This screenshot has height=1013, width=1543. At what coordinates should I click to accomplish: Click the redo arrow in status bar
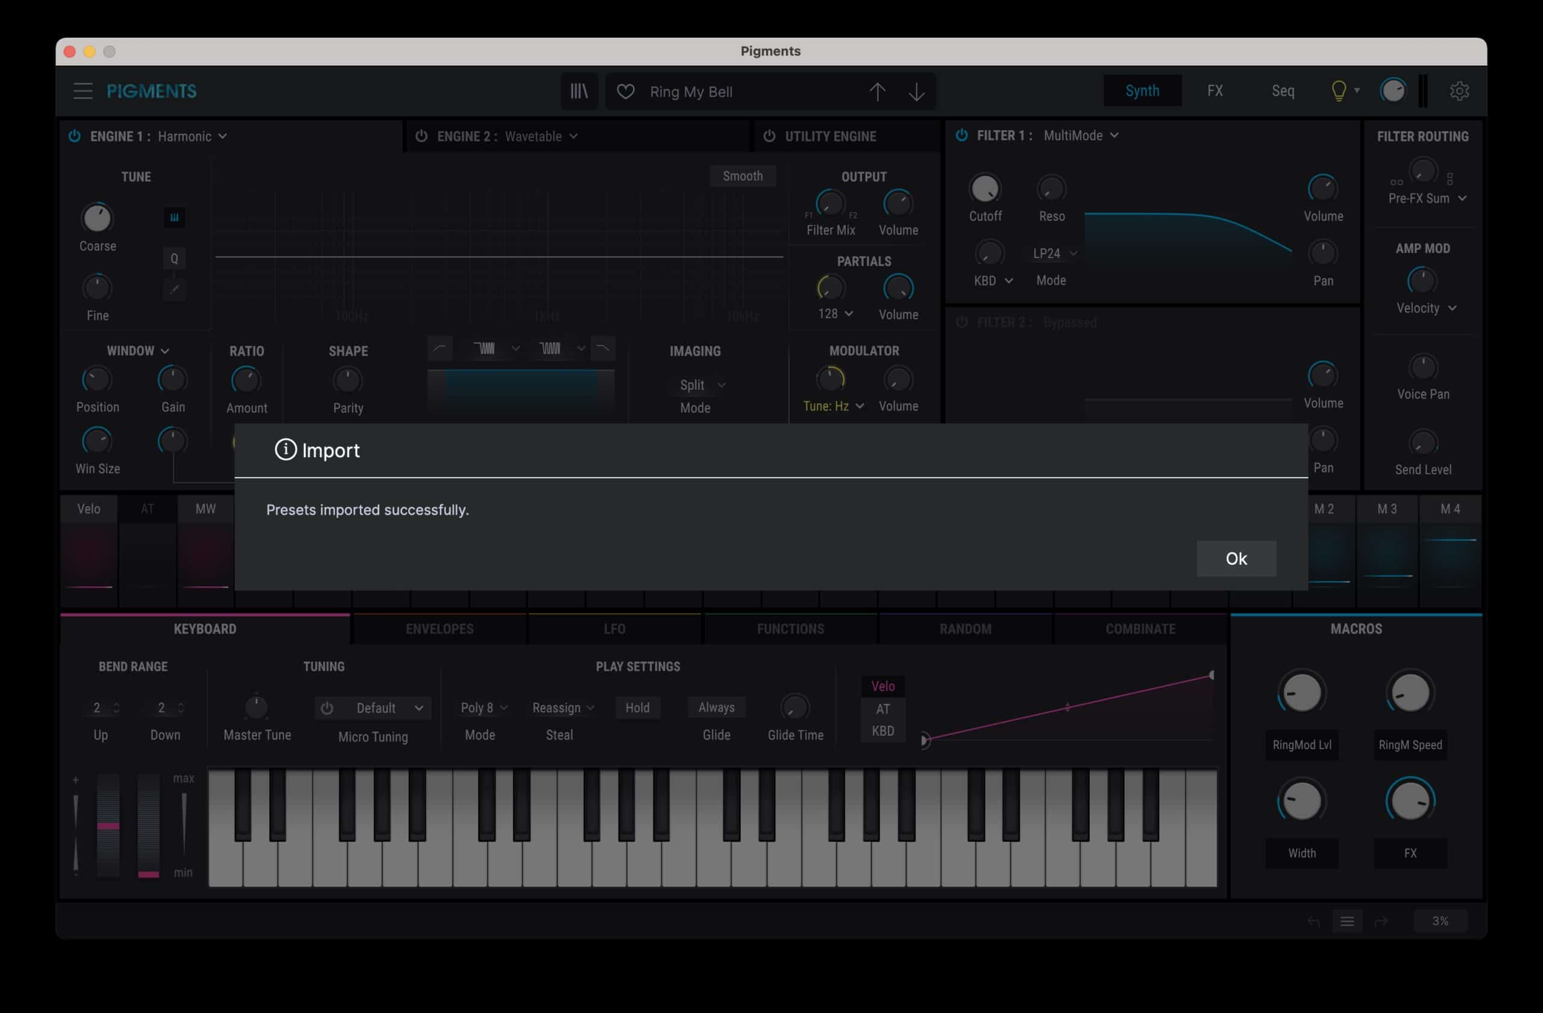1381,921
